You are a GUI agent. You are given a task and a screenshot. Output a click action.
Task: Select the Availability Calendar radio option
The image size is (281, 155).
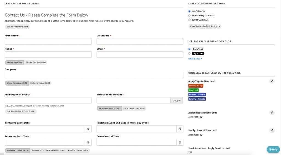(x=189, y=16)
